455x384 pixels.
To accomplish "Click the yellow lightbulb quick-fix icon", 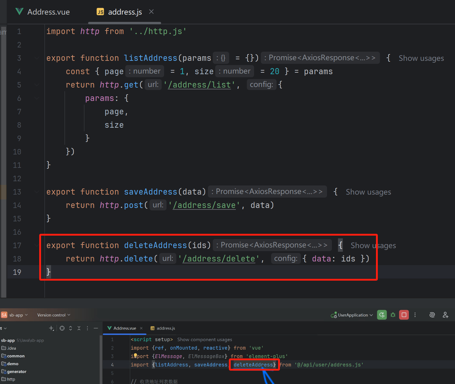I will pos(135,355).
